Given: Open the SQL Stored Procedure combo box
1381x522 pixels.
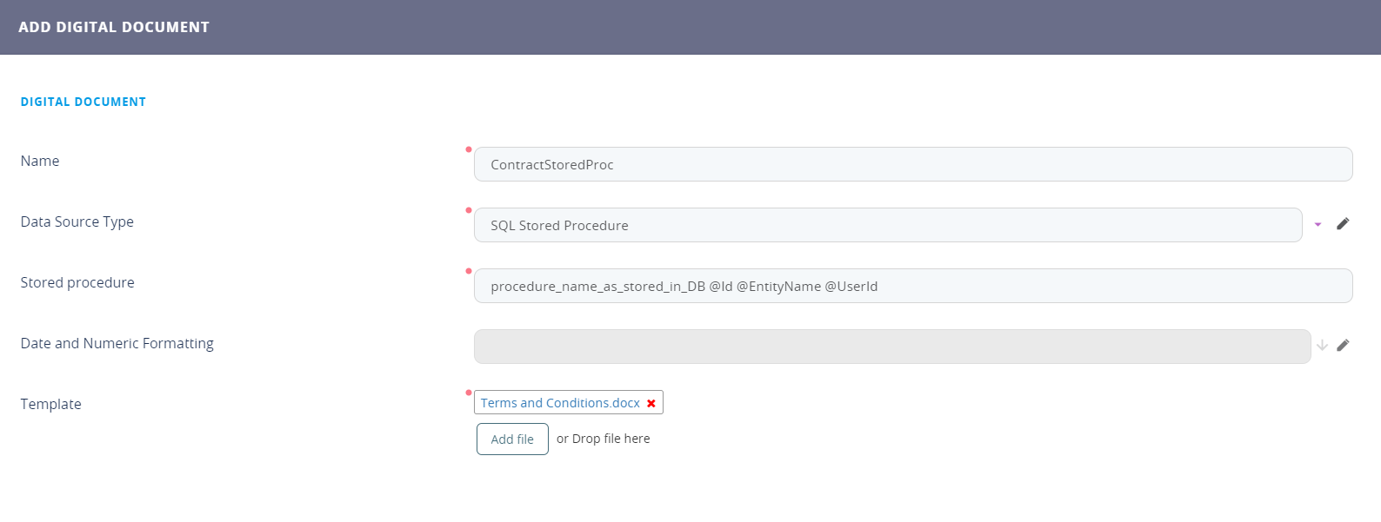Looking at the screenshot, I should [887, 225].
